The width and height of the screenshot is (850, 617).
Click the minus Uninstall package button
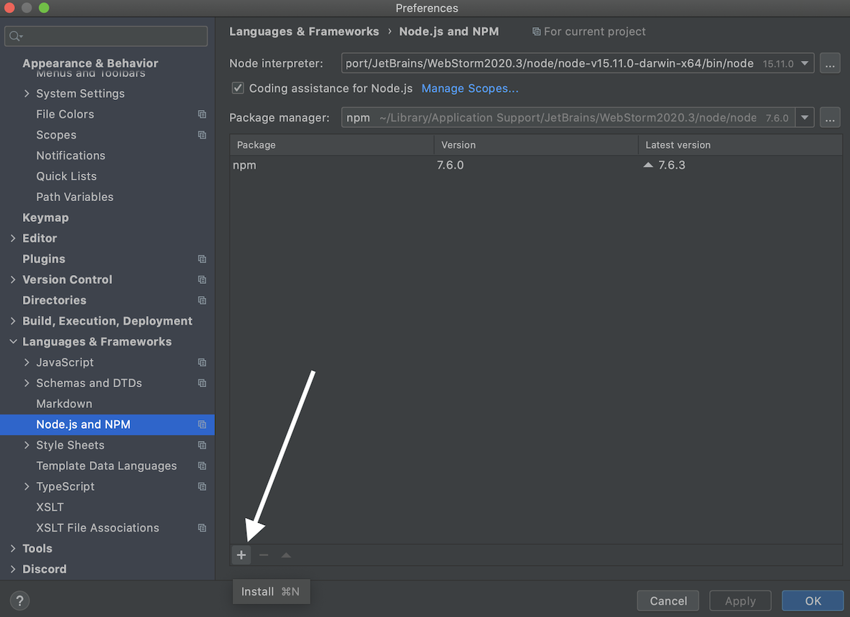coord(264,555)
